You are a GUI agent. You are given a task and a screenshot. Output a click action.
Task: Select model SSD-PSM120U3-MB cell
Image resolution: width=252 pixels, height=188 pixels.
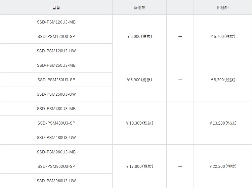pos(56,22)
